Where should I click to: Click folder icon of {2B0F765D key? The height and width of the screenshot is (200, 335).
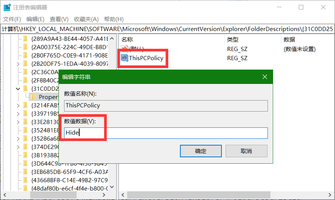pyautogui.click(x=25, y=55)
